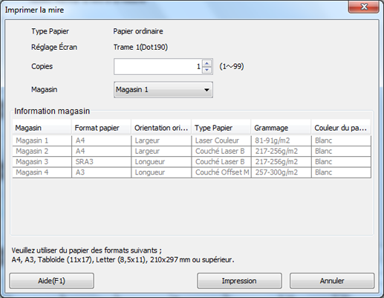384x298 pixels.
Task: Open the Magasin 1 dropdown
Action: (x=163, y=90)
